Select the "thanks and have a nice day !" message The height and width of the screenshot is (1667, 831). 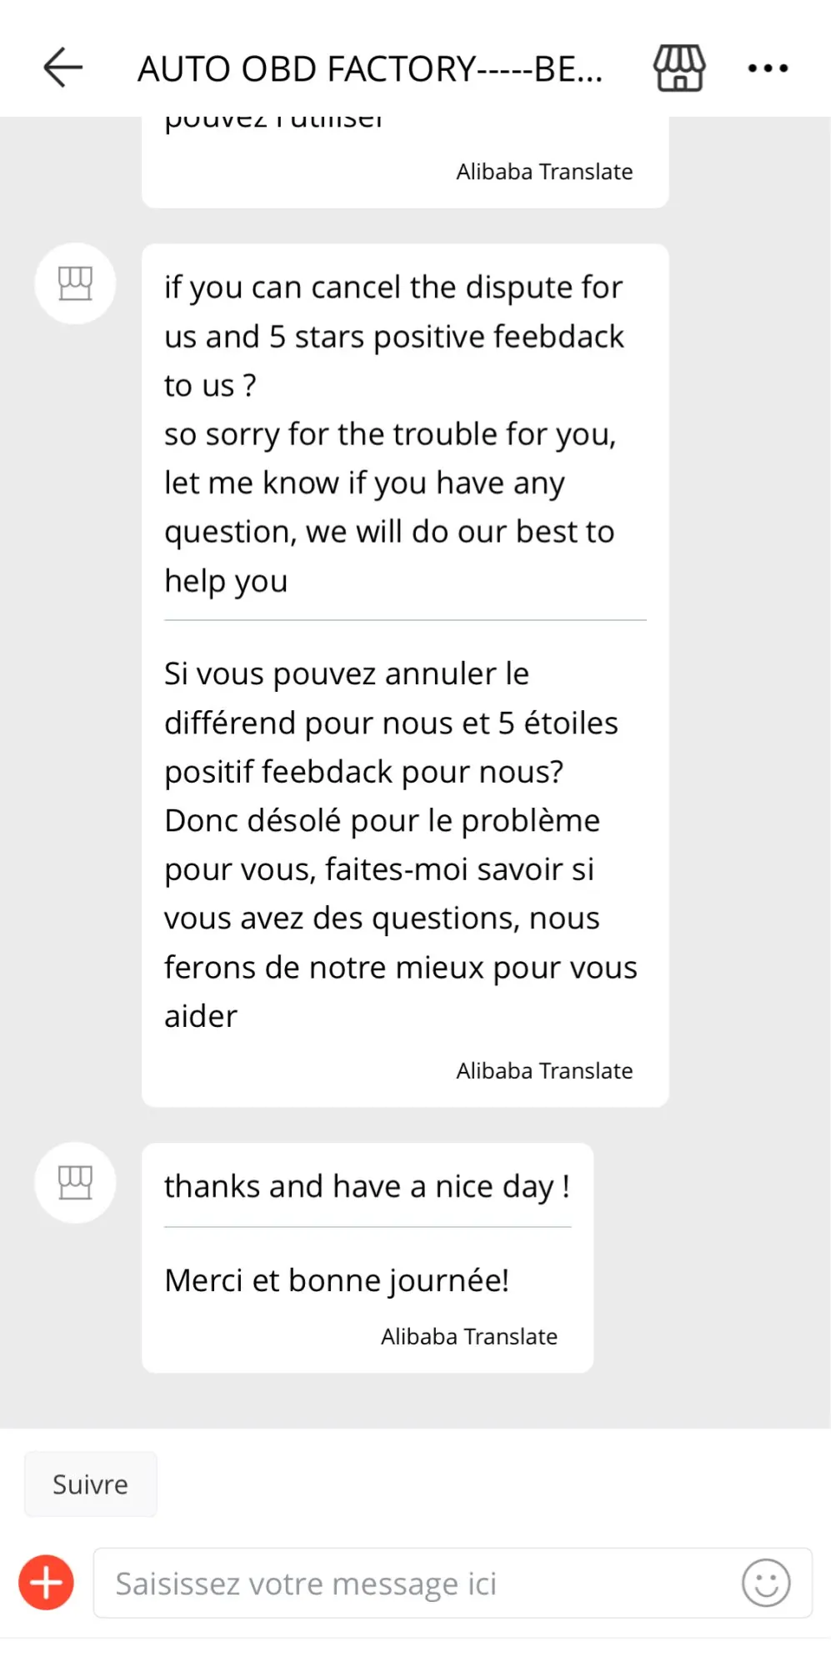tap(367, 1186)
